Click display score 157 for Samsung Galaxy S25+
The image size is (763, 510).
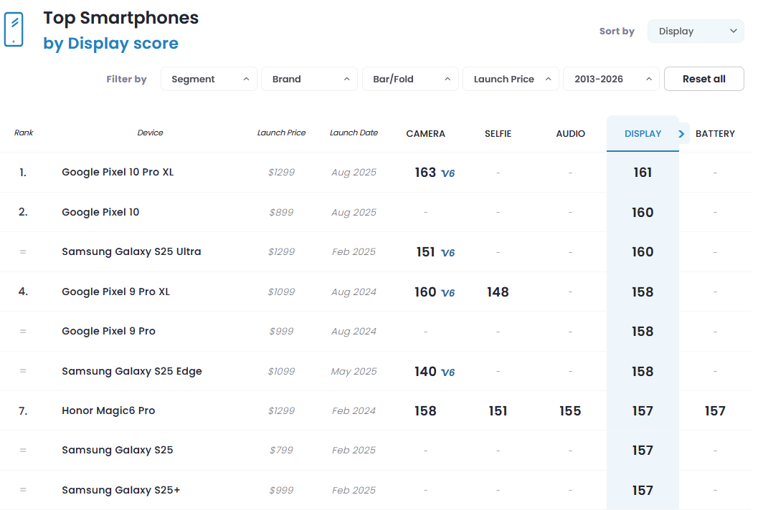pos(643,491)
